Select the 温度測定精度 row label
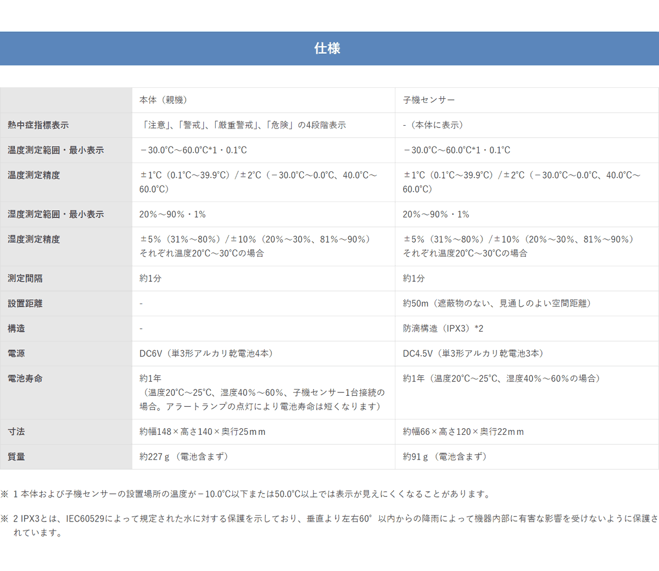 click(66, 182)
